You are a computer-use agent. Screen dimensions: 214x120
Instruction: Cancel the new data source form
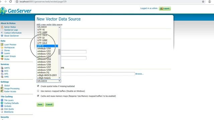click(49, 104)
